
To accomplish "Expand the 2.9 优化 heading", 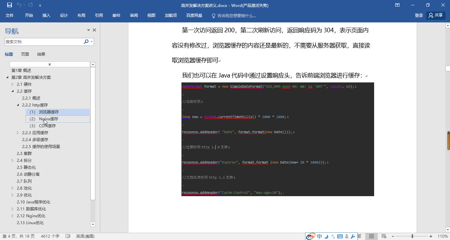I will 13,195.
